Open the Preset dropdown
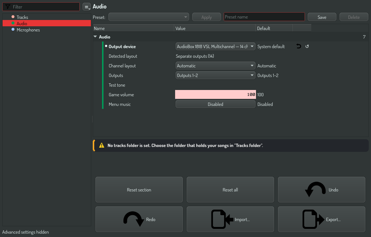Image resolution: width=371 pixels, height=237 pixels. tap(149, 17)
